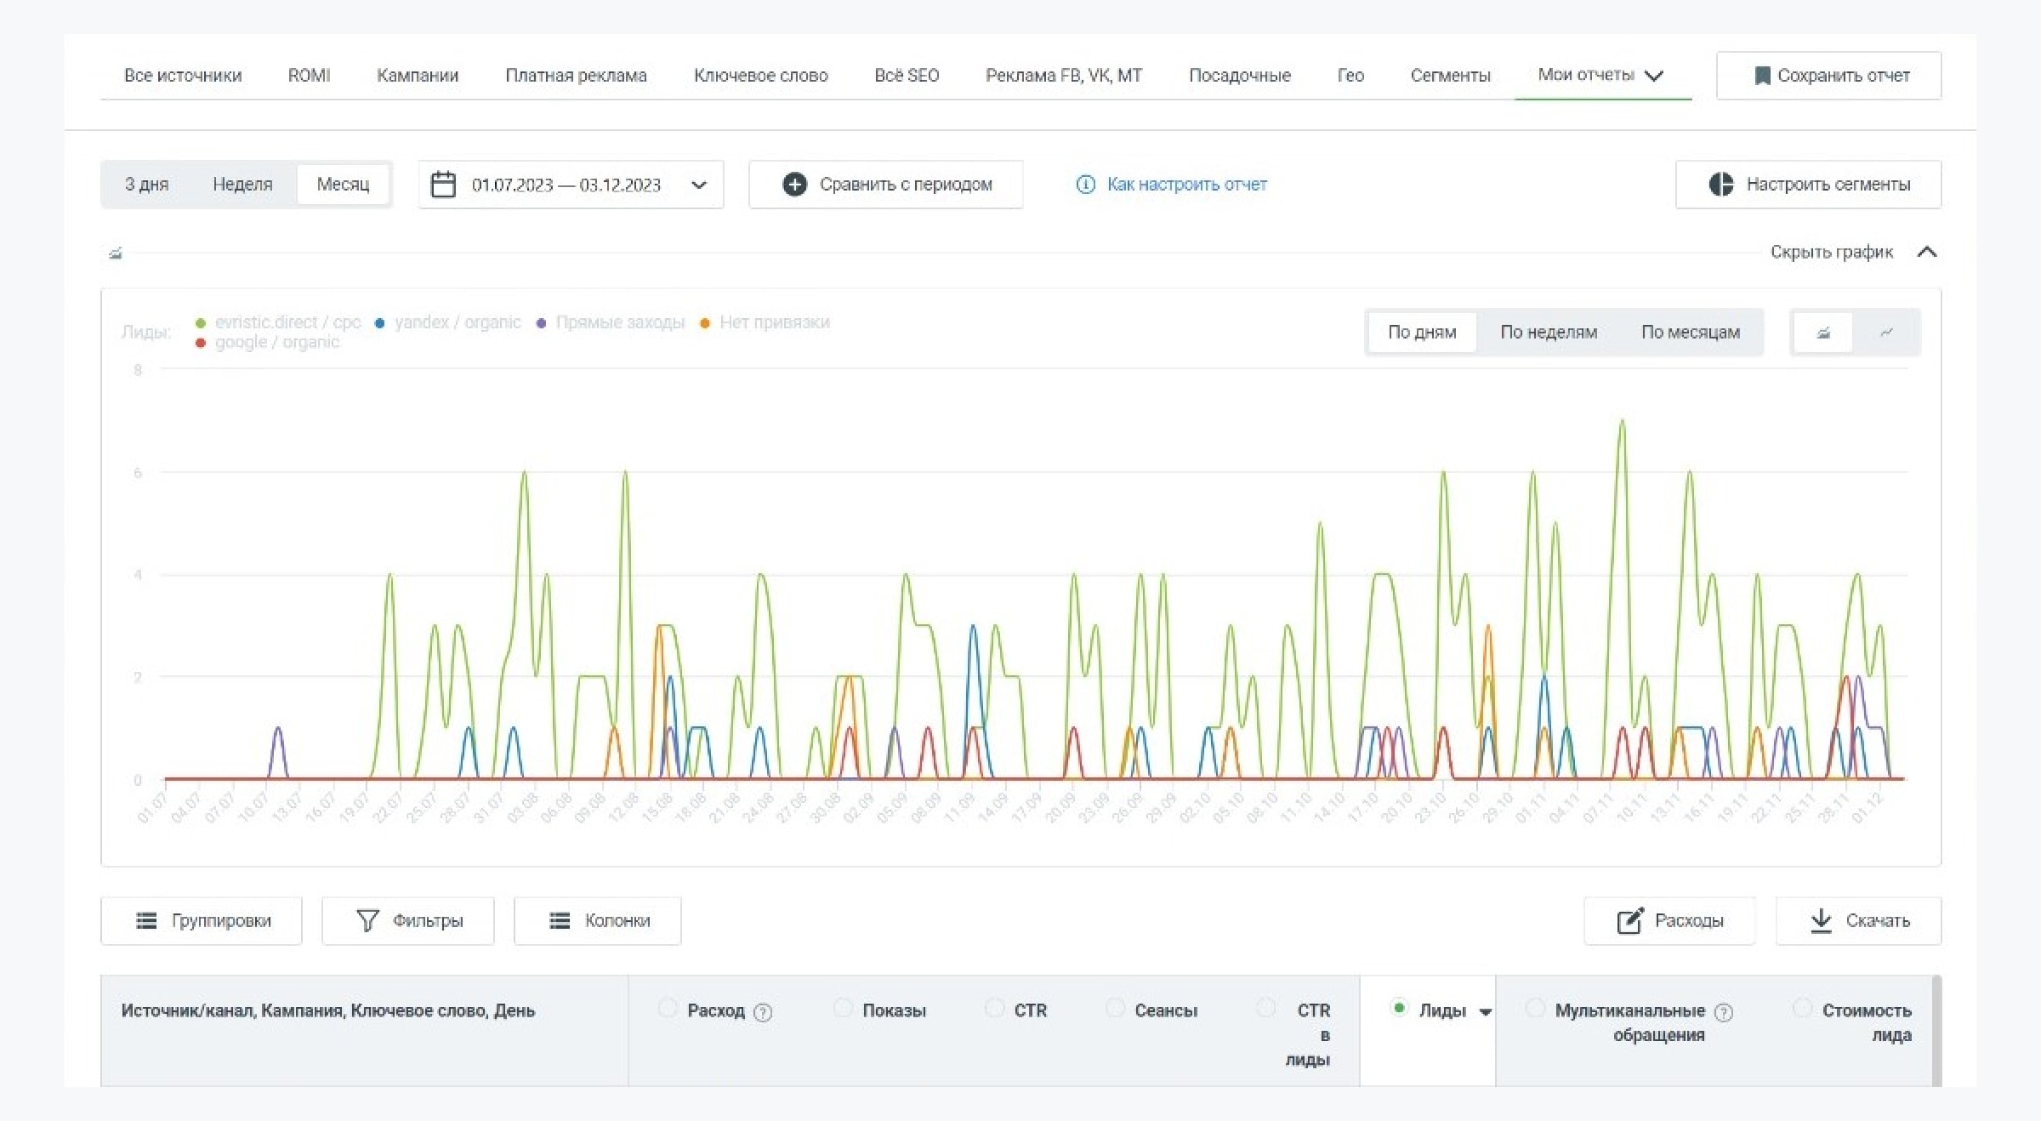
Task: Switch chart to По неделям
Action: coord(1548,333)
